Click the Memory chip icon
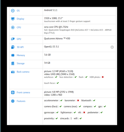 13,55
